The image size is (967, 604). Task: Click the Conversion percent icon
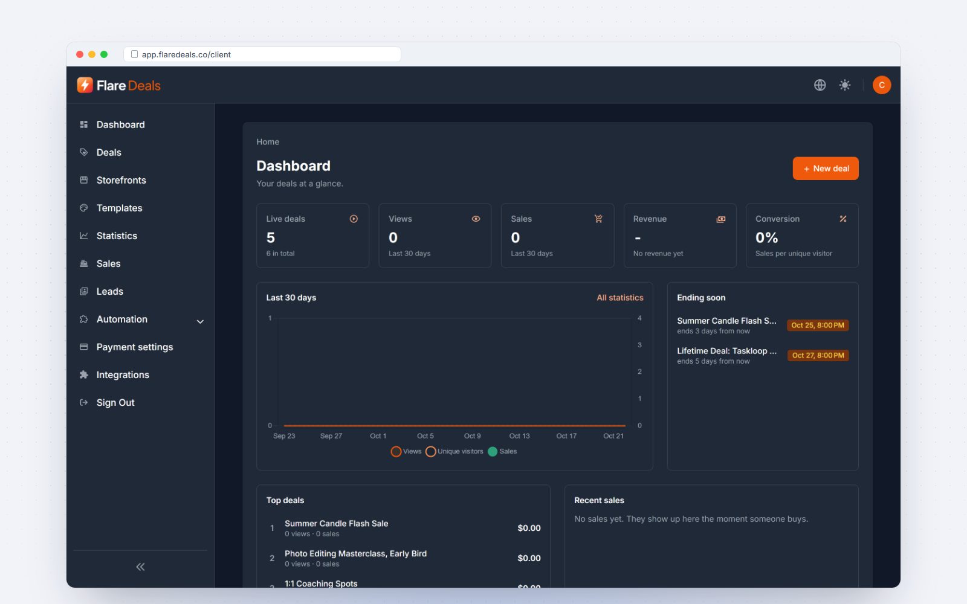[x=843, y=219]
